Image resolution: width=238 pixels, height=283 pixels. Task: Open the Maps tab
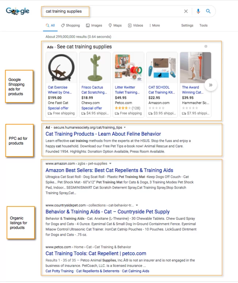(115, 26)
